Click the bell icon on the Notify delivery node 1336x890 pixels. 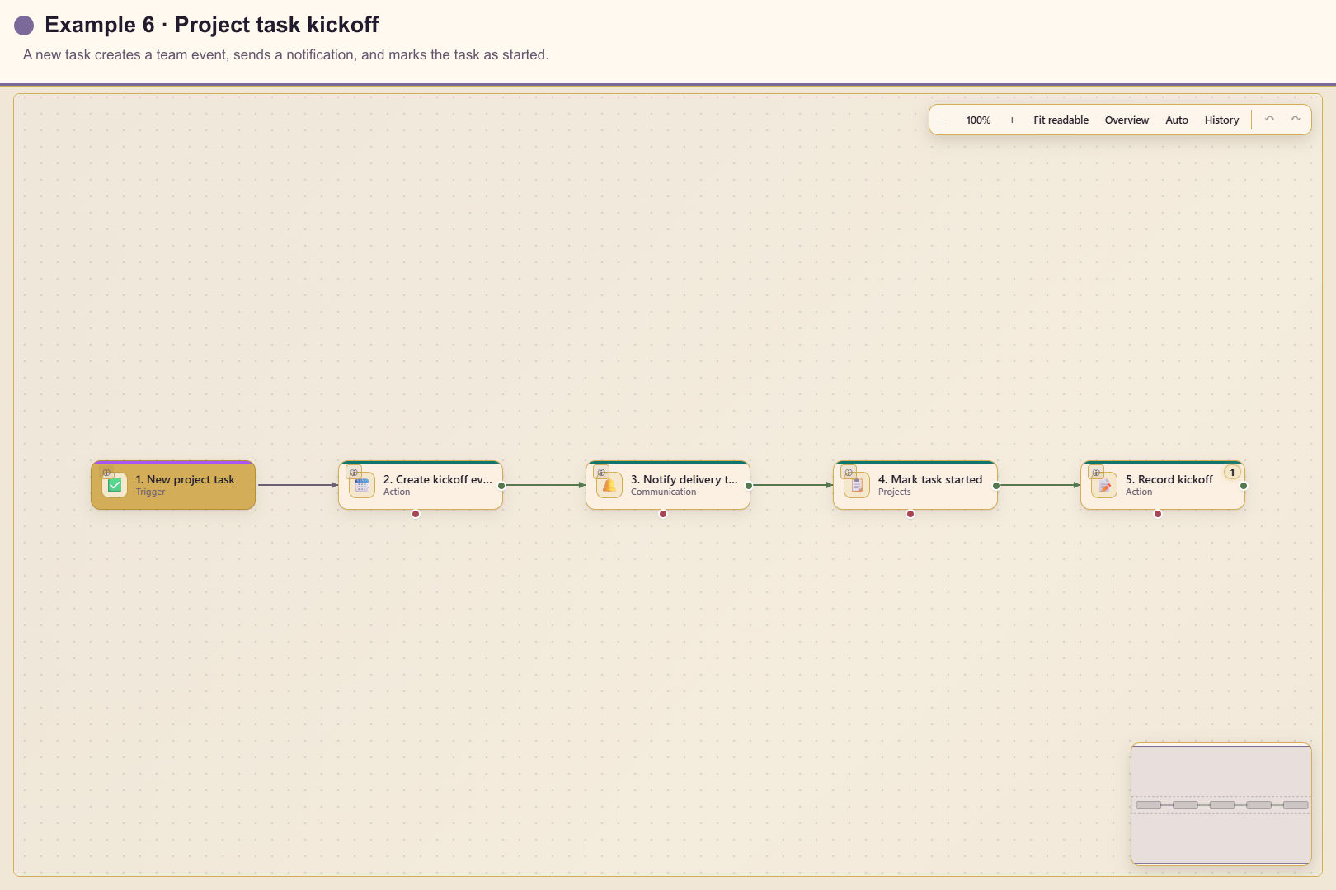click(609, 485)
